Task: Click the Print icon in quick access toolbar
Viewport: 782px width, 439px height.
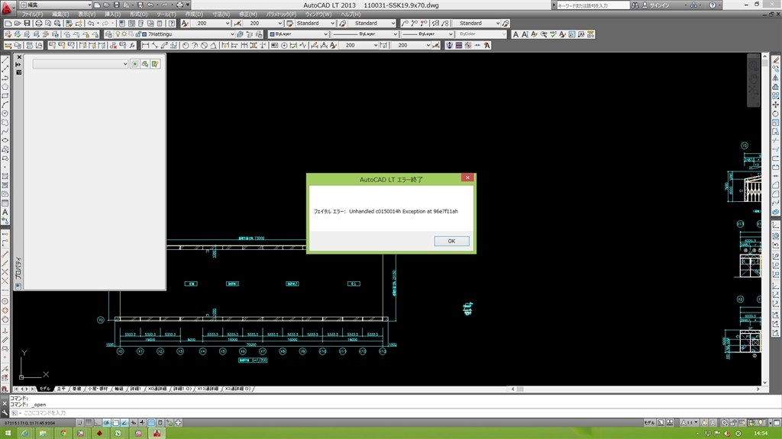Action: tap(180, 5)
